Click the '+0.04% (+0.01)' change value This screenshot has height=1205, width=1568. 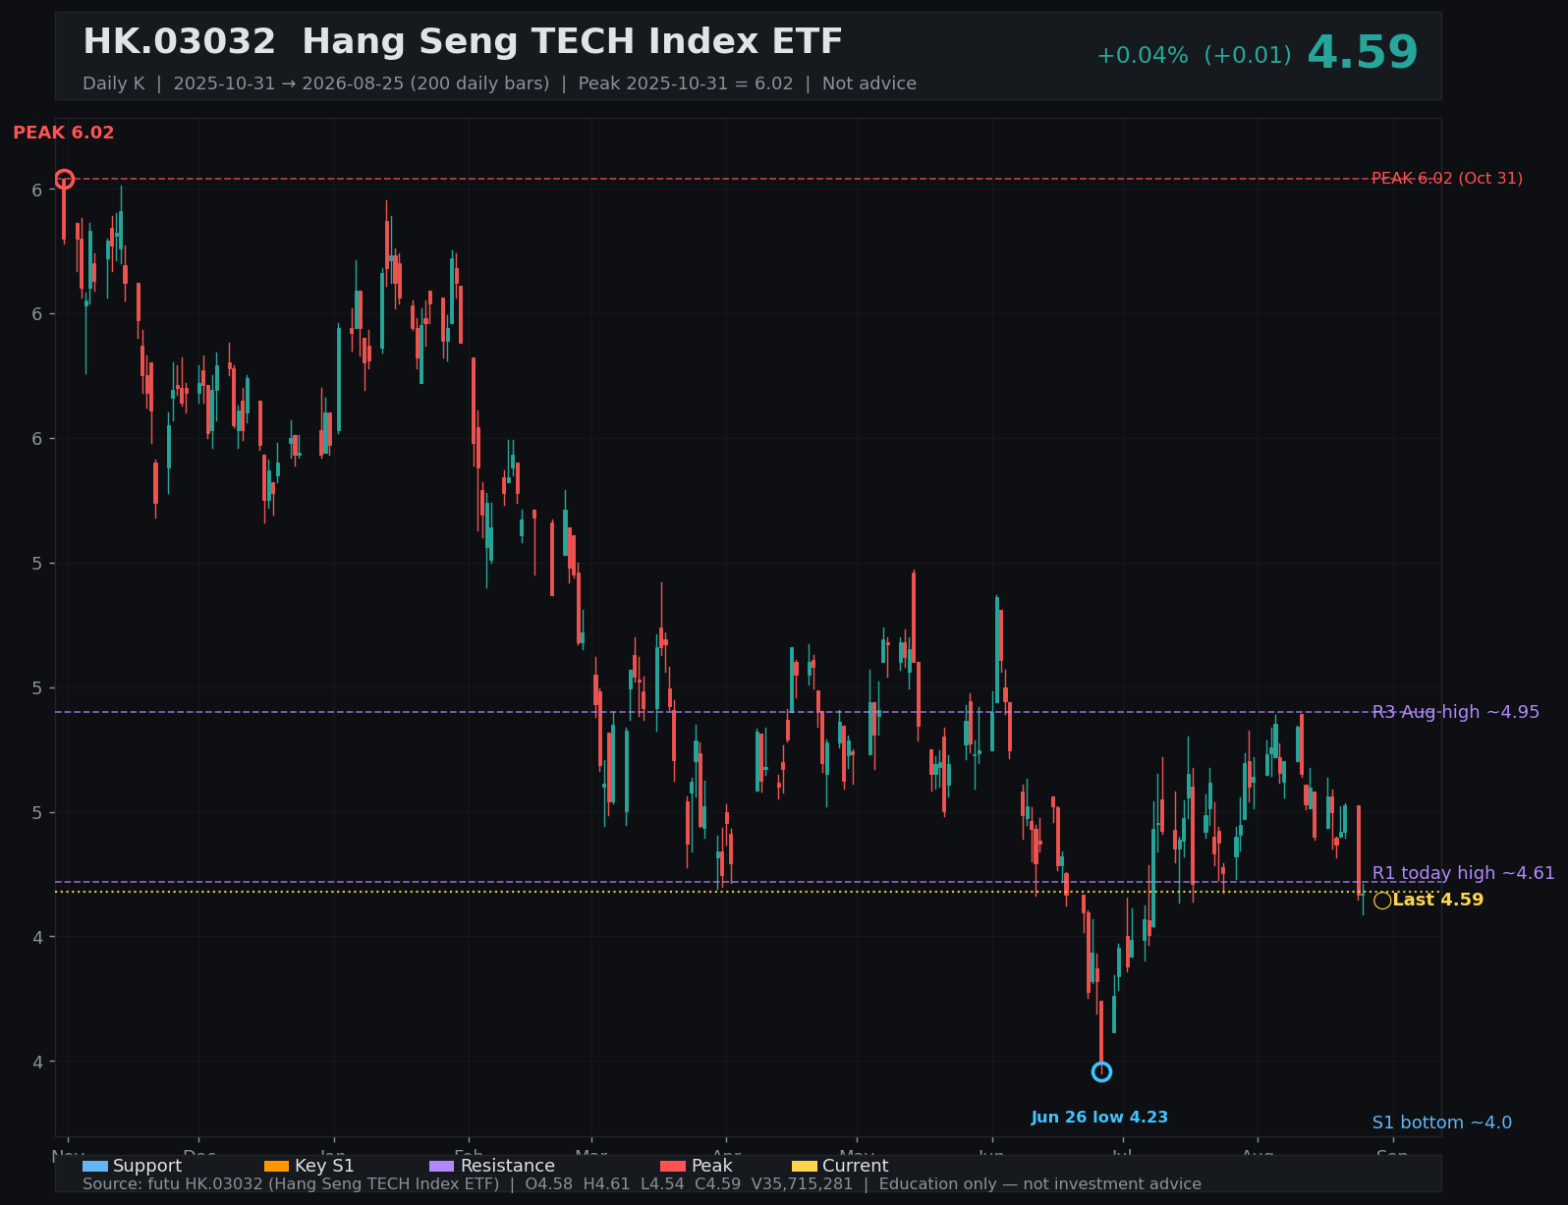click(x=1194, y=56)
